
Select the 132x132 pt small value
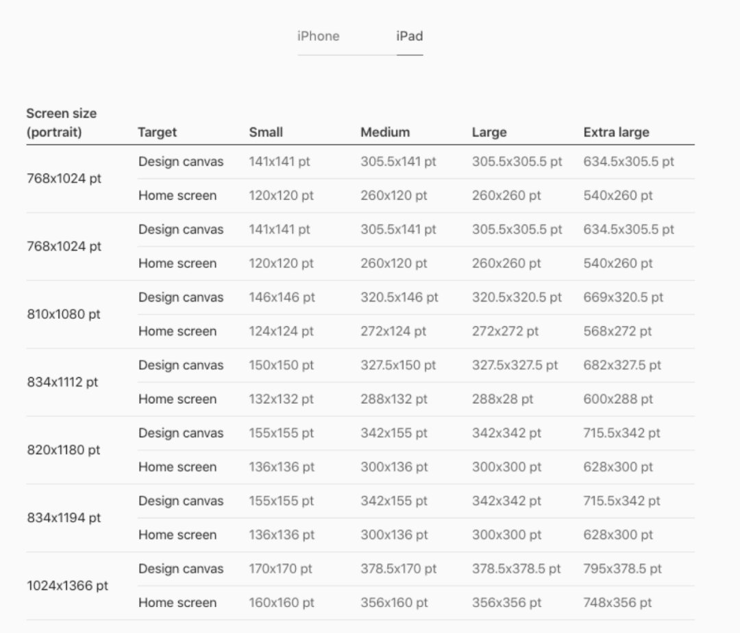(x=281, y=399)
